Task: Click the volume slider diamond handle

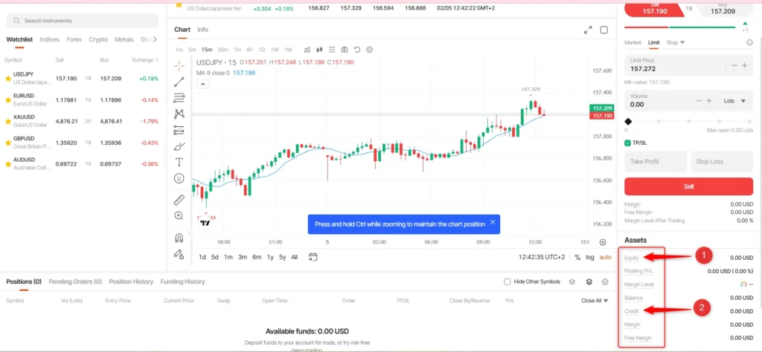Action: click(628, 121)
